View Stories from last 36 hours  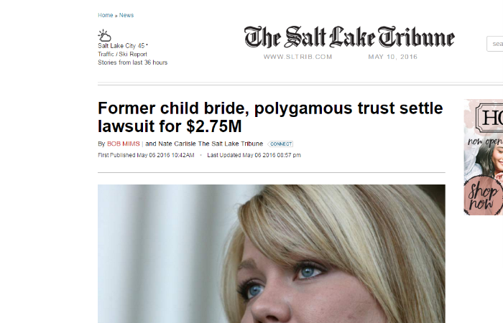pyautogui.click(x=132, y=62)
